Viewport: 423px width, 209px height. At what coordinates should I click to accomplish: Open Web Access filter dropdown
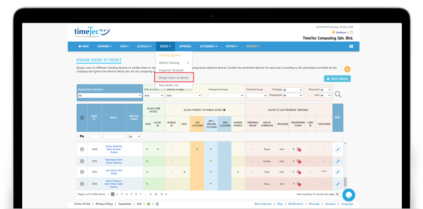coord(154,96)
